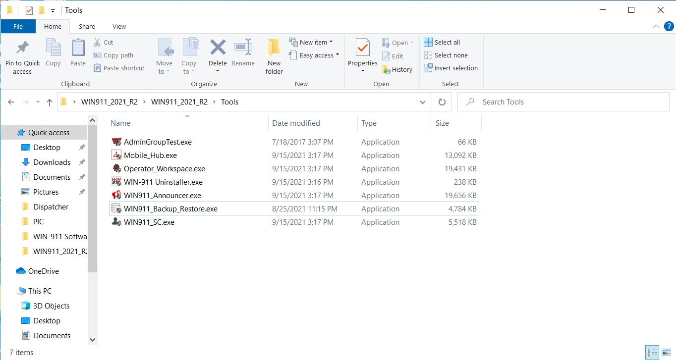Click the AdminGroupTest.exe file icon

tap(116, 142)
